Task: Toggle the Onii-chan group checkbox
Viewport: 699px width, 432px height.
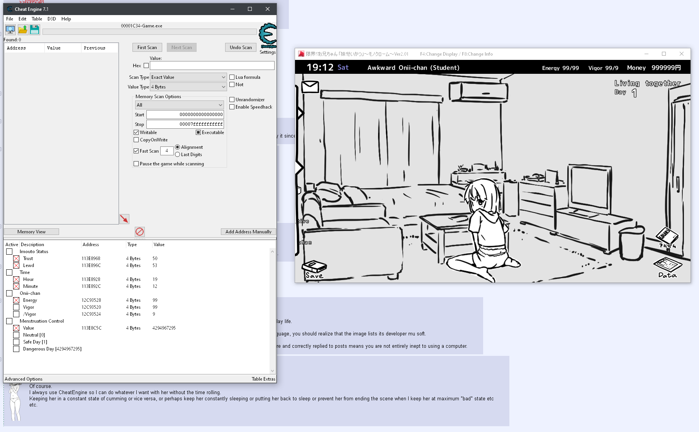Action: pyautogui.click(x=9, y=293)
